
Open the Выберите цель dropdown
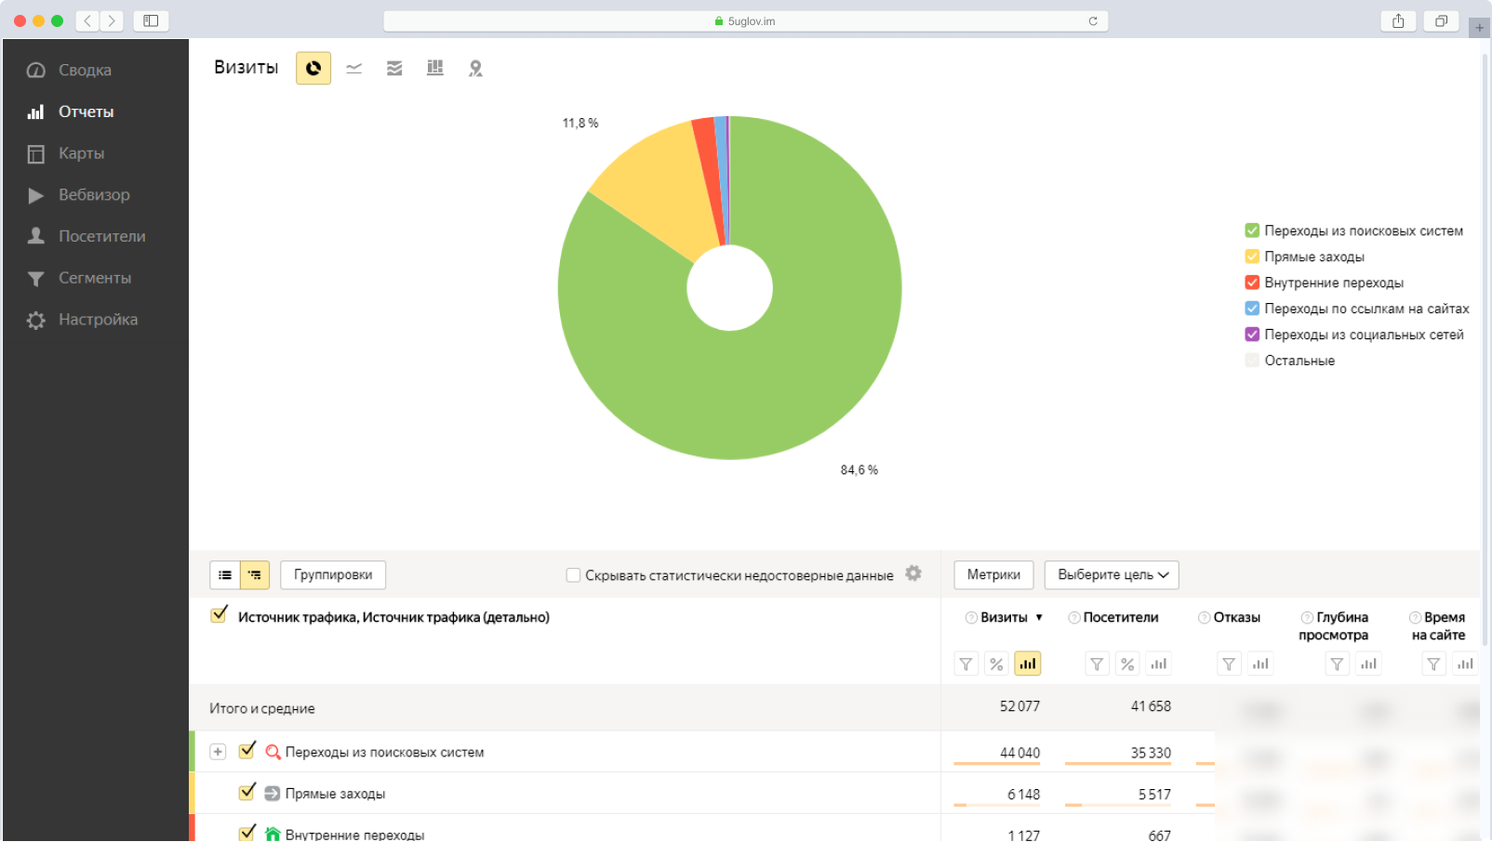[1112, 575]
